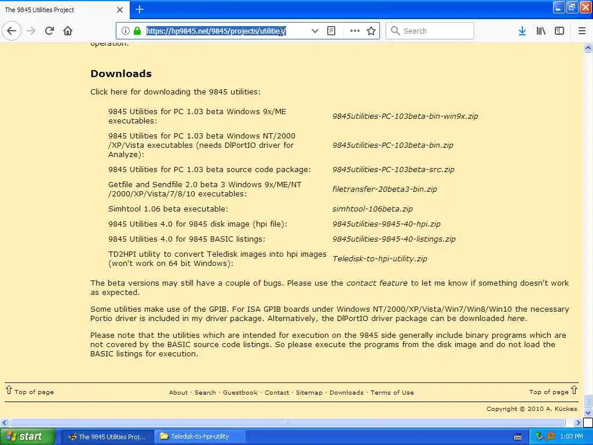Open the Windows Start menu

point(28,436)
